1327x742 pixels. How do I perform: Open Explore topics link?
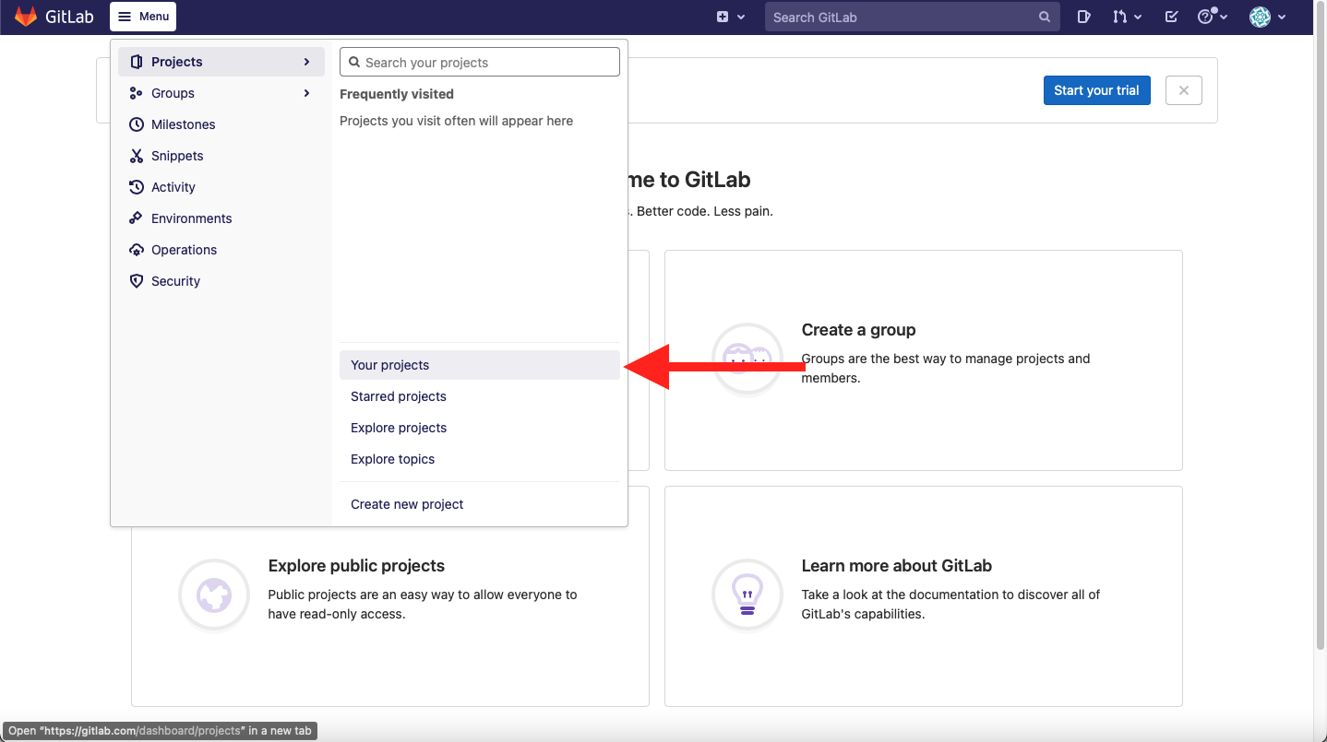click(480, 459)
